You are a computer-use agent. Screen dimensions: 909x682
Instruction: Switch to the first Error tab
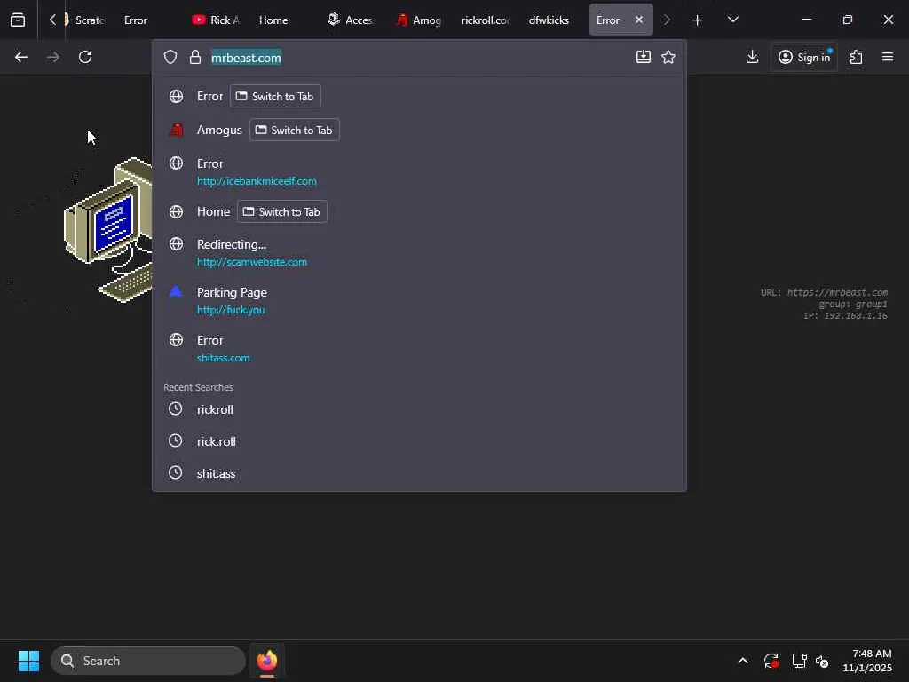coord(136,20)
